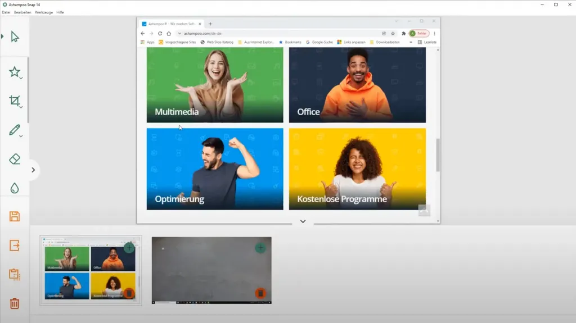Select the star effects tool

[15, 72]
